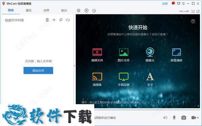Image resolution: width=202 pixels, height=126 pixels.
Task: Maximize the WeCam window
Action: click(x=193, y=3)
